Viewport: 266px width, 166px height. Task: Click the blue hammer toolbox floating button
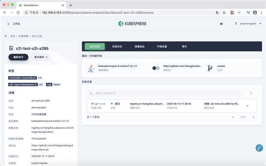tap(259, 148)
